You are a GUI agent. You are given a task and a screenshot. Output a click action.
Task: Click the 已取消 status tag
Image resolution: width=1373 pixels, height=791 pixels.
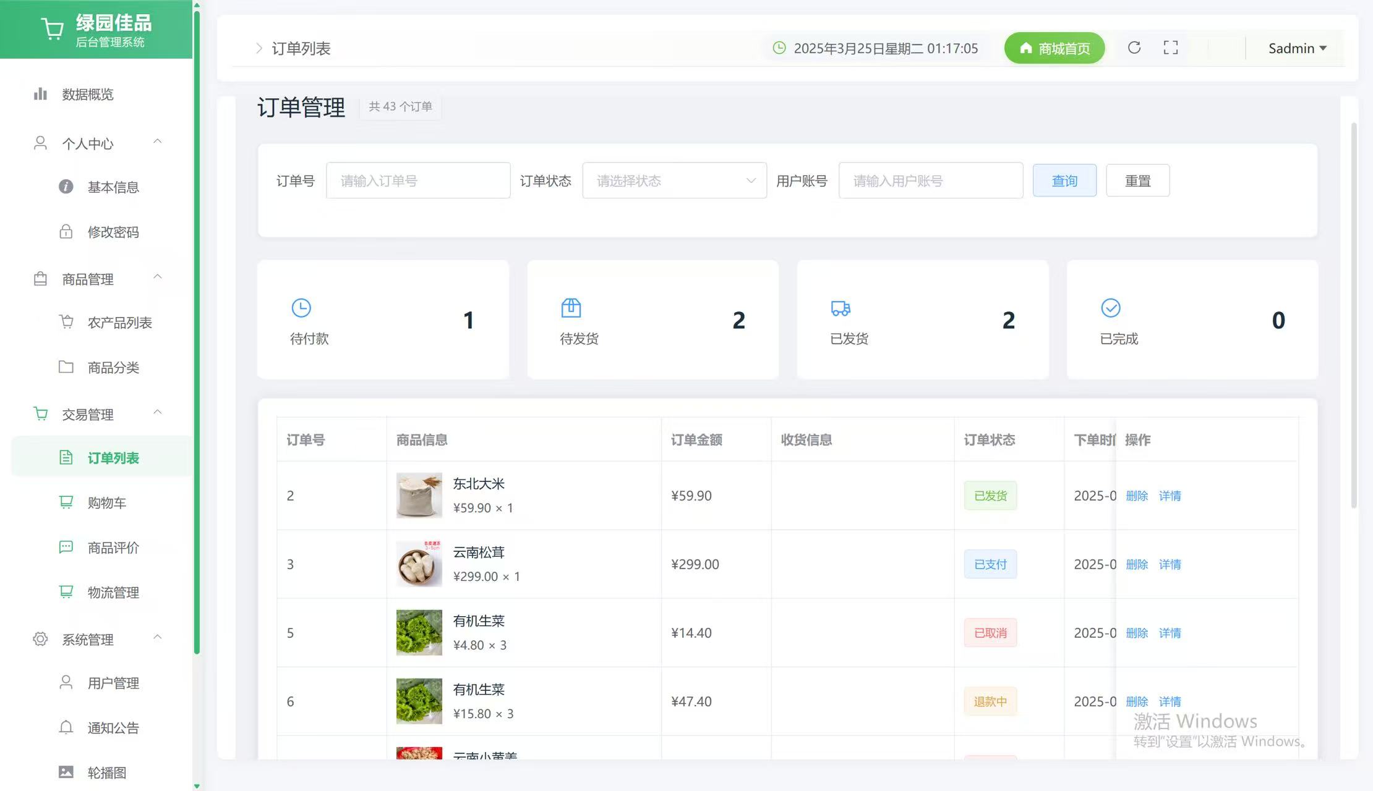(x=990, y=633)
